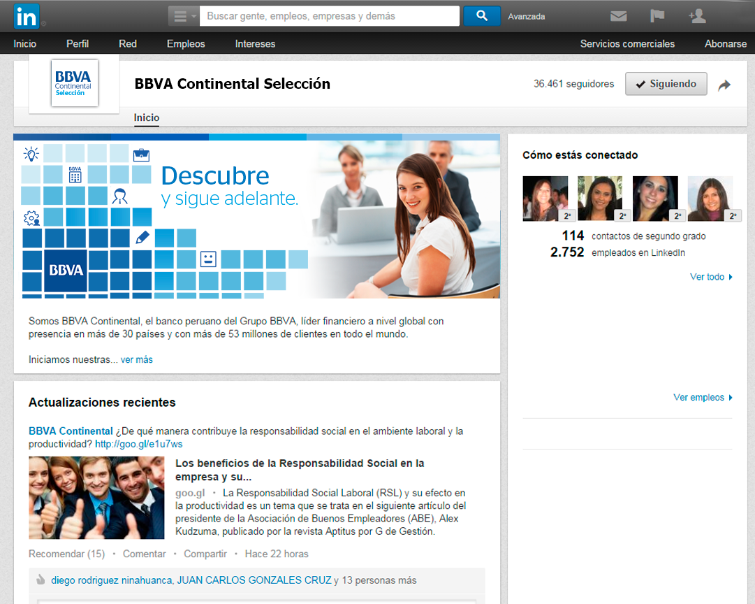Open first connection profile photo
The width and height of the screenshot is (755, 604).
545,199
